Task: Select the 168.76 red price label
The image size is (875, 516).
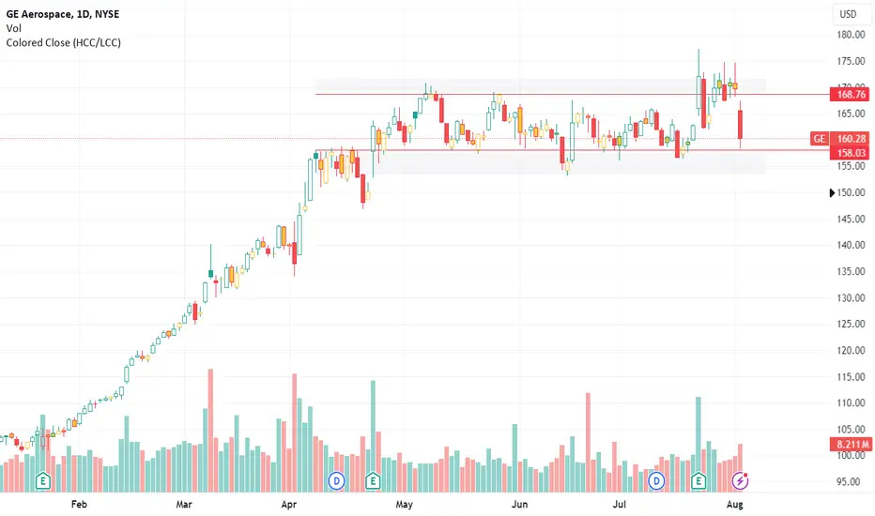Action: (x=850, y=94)
